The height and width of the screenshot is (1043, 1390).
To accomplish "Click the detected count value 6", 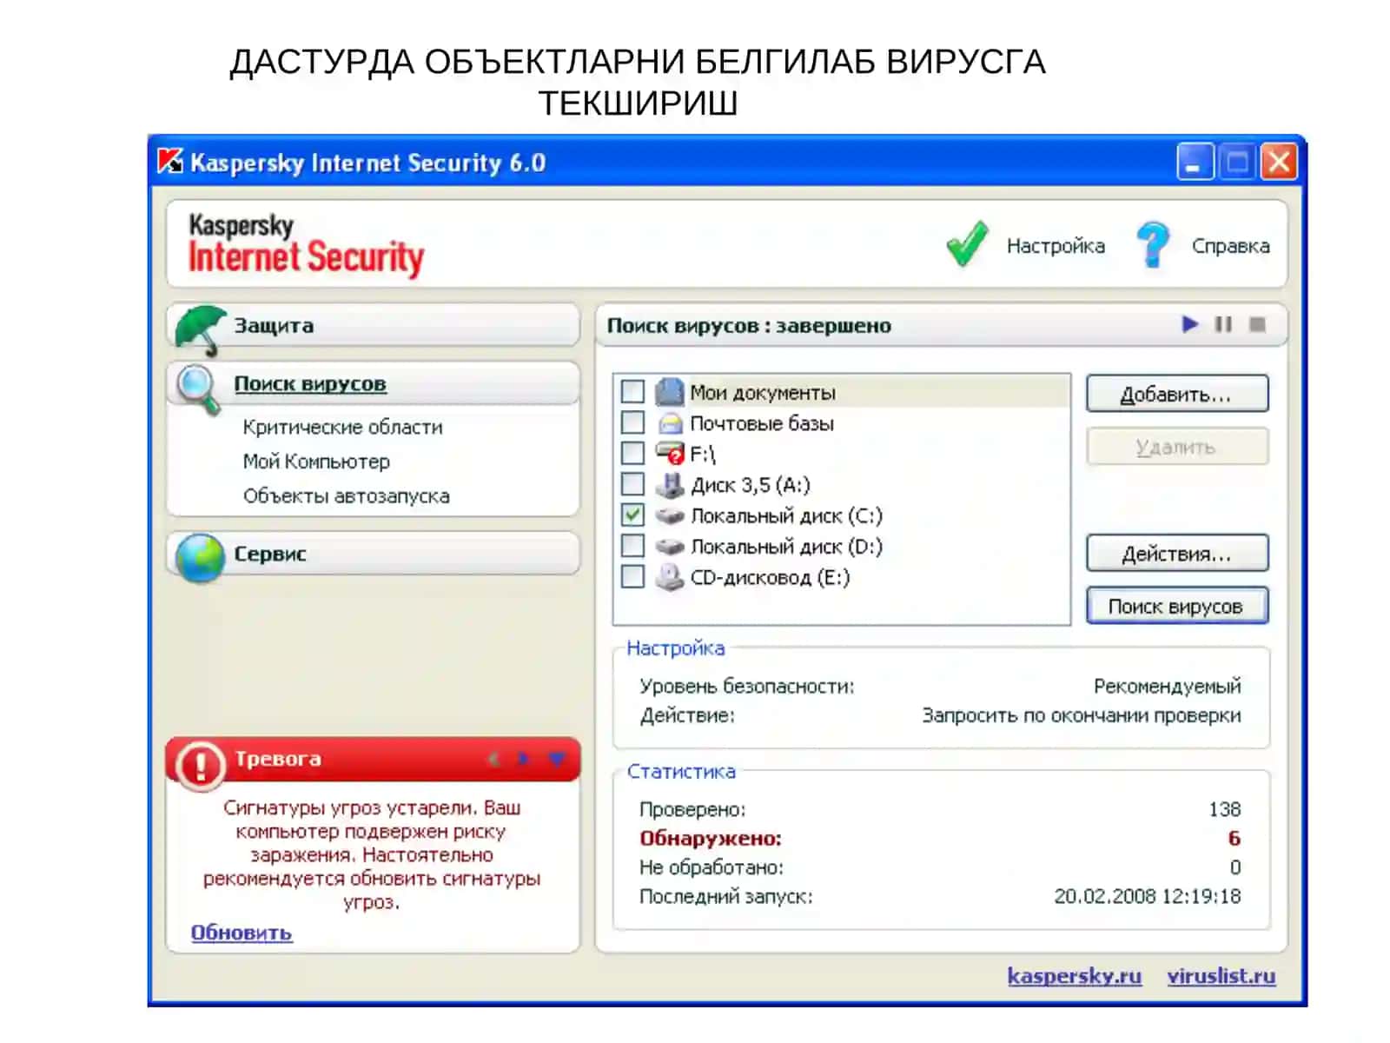I will click(x=1234, y=839).
